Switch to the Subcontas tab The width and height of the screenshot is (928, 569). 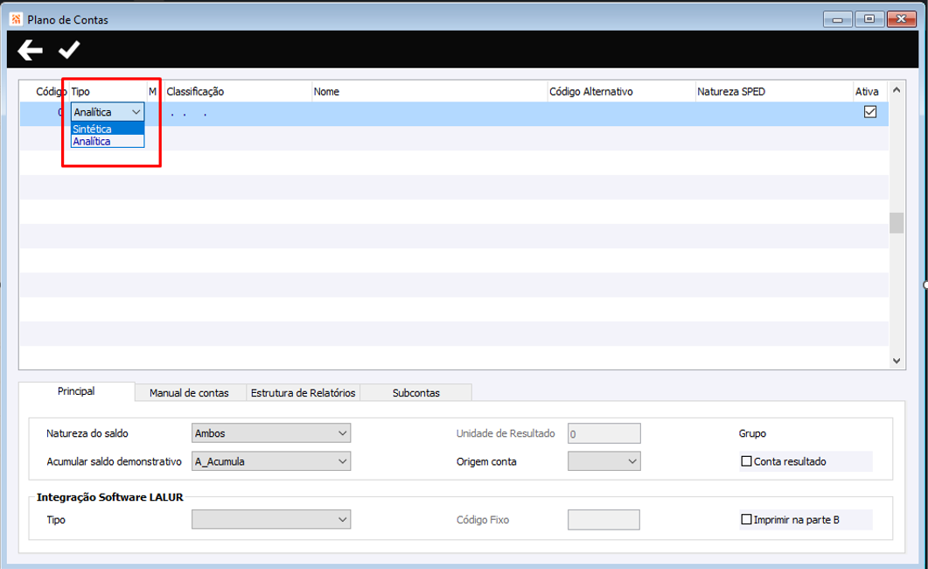point(416,392)
